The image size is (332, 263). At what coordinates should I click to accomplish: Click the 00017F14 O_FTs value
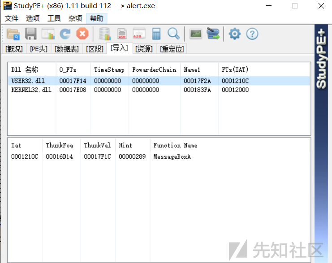click(x=73, y=81)
